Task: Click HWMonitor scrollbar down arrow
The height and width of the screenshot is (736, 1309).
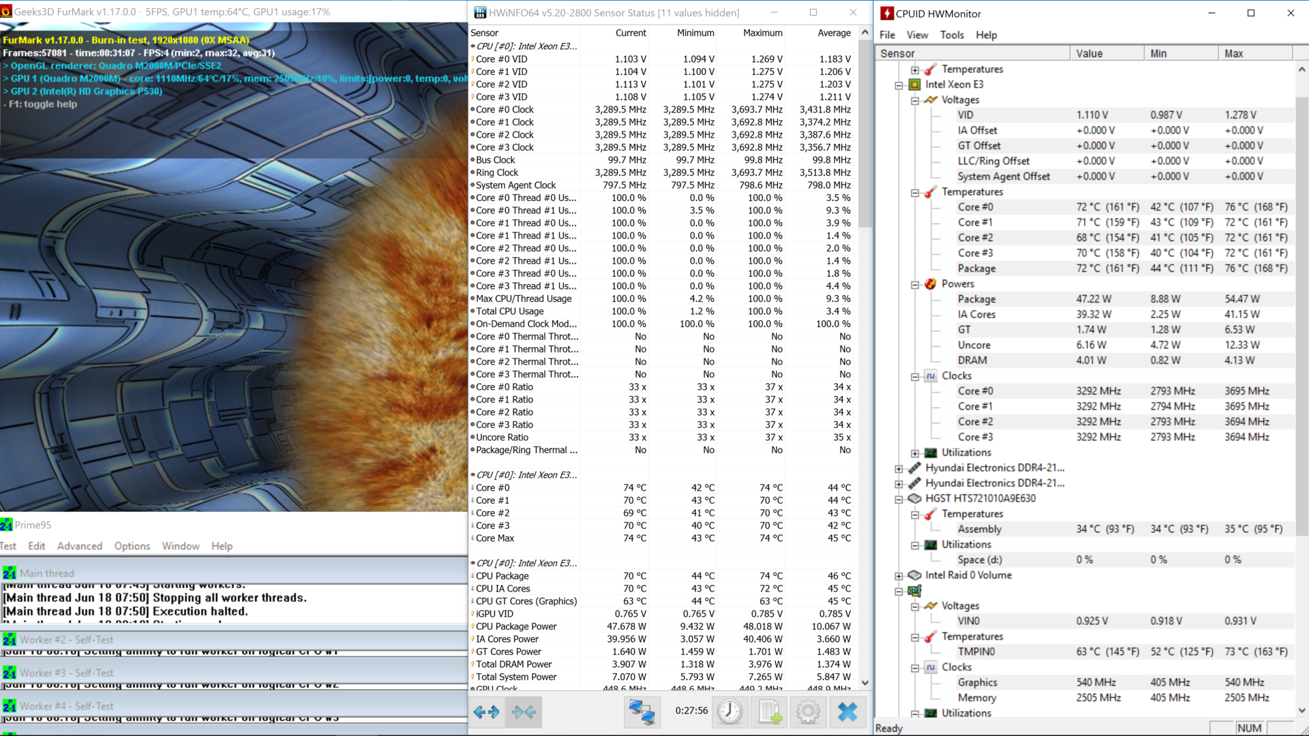Action: (1302, 710)
